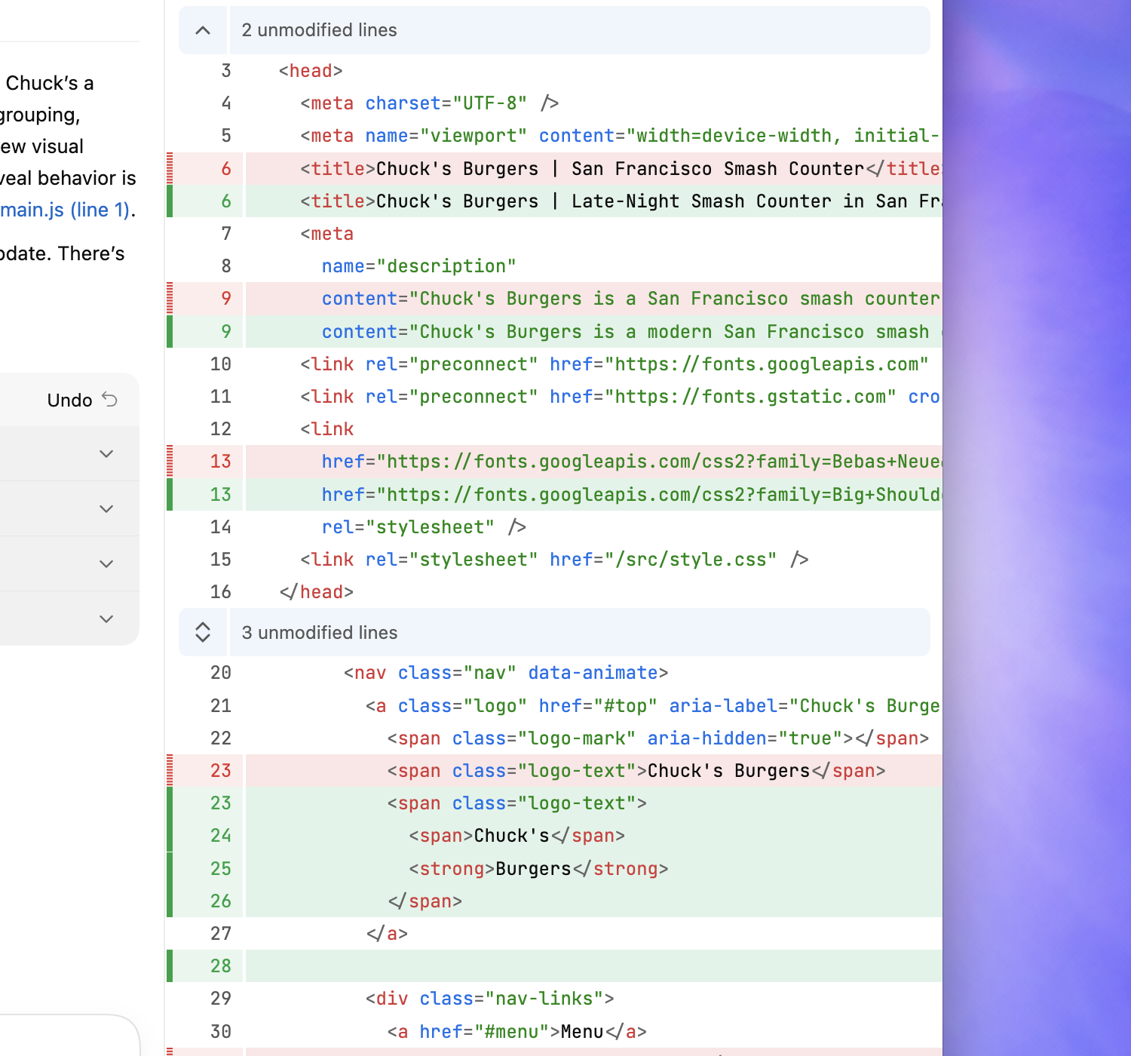Click the added closing </span> on line 26

(554, 901)
